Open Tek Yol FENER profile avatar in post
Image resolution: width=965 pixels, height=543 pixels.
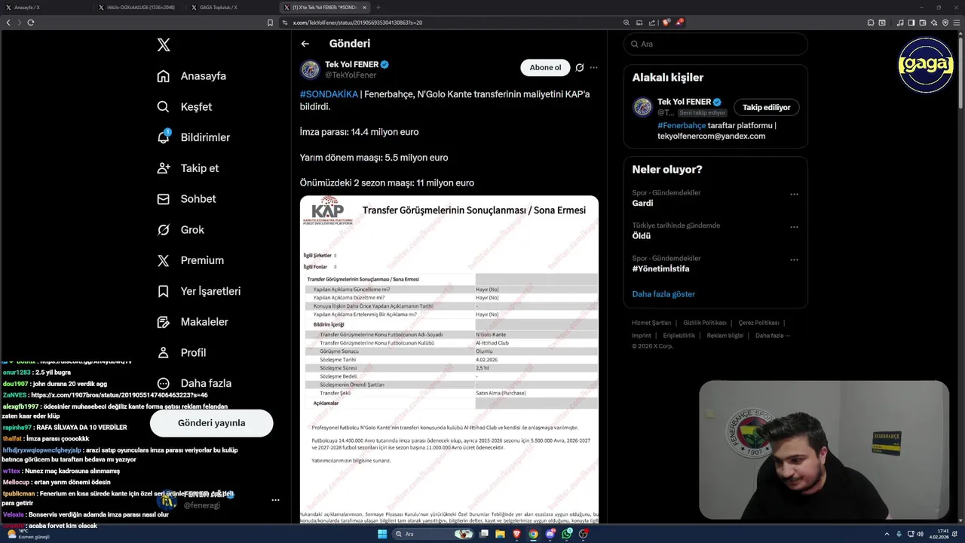[x=310, y=69]
